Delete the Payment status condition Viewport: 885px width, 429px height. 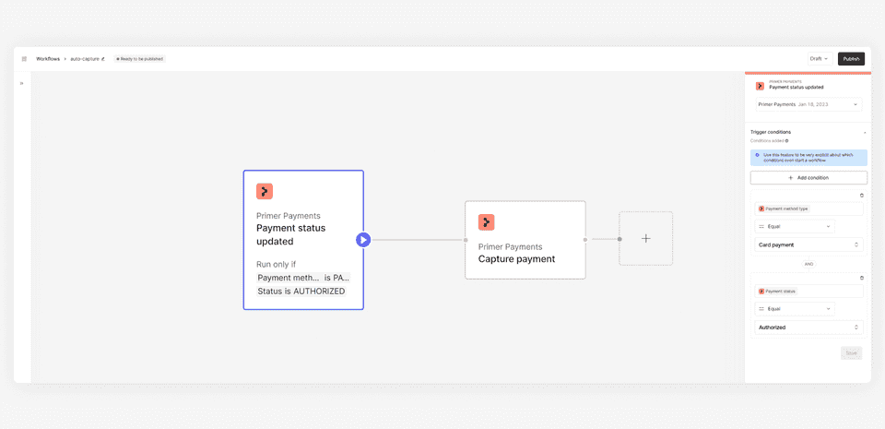861,278
